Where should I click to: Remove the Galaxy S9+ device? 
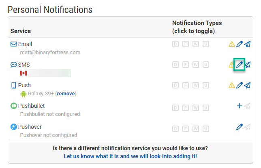pyautogui.click(x=66, y=94)
